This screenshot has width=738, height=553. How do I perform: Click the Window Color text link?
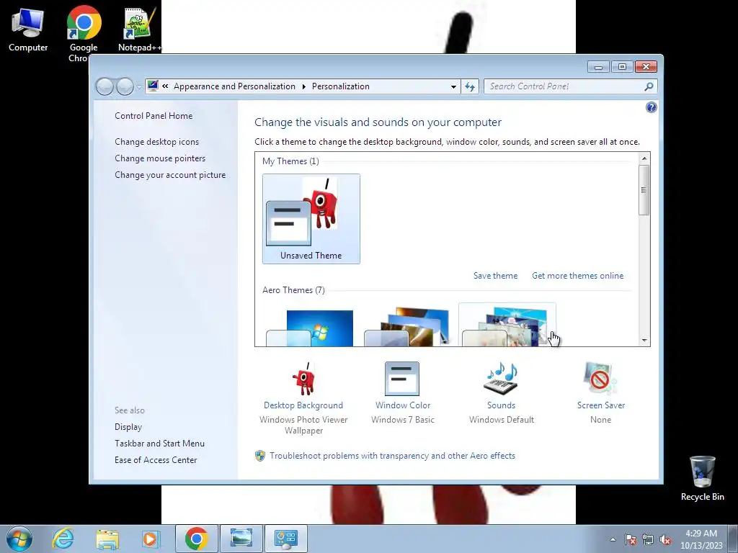click(403, 405)
